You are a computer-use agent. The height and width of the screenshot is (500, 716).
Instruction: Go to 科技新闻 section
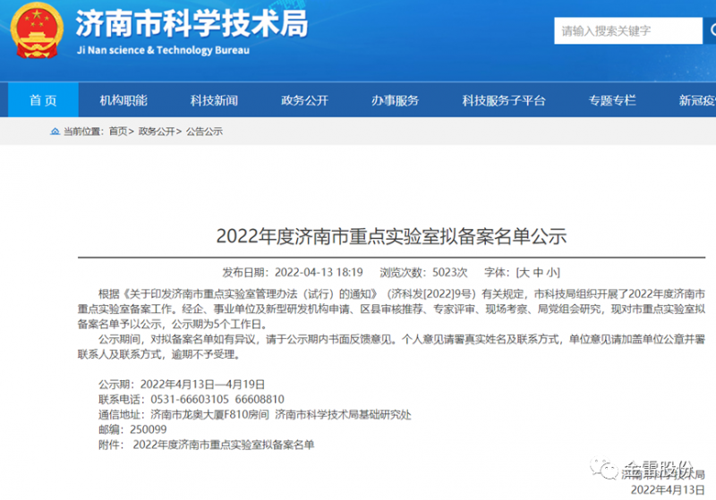tap(214, 100)
